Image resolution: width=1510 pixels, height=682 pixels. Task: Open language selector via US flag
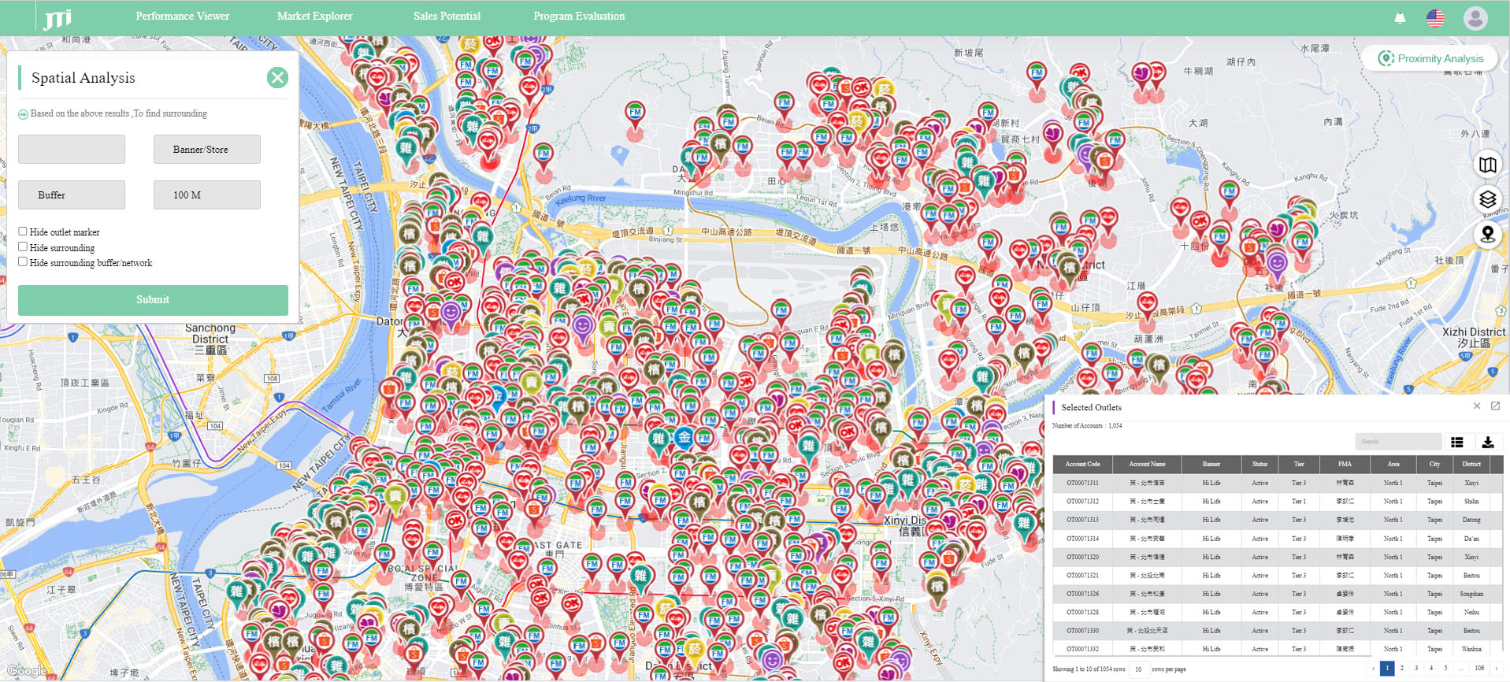tap(1435, 17)
